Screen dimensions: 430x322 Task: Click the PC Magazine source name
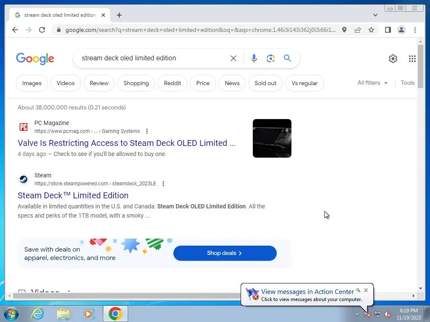coord(52,123)
